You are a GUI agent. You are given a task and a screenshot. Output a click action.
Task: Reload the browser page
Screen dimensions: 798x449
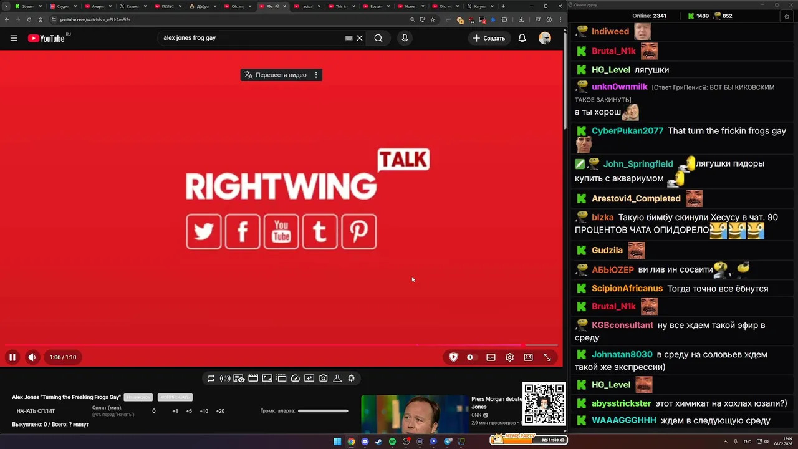click(x=29, y=19)
